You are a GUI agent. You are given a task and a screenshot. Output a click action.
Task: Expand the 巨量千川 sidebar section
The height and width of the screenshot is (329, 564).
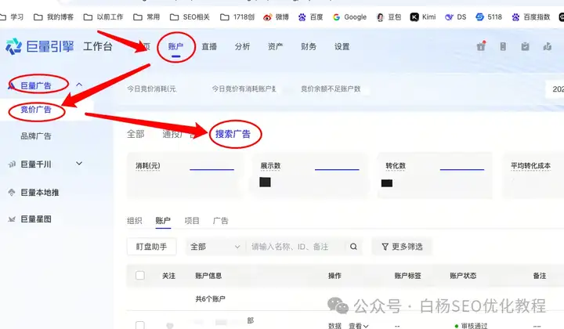click(79, 164)
